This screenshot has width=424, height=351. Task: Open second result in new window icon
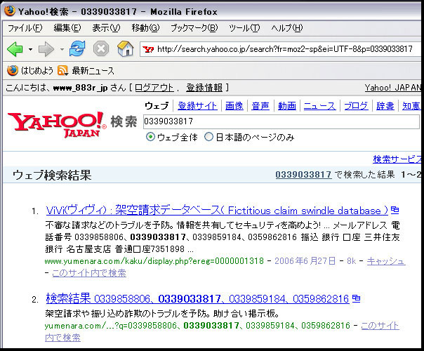click(x=356, y=298)
